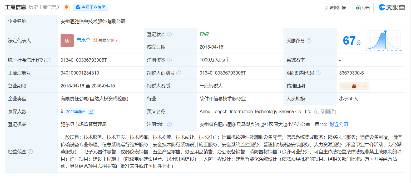Expand the 2023年报 dropdown
Screen dimensions: 411x183
click(75, 112)
